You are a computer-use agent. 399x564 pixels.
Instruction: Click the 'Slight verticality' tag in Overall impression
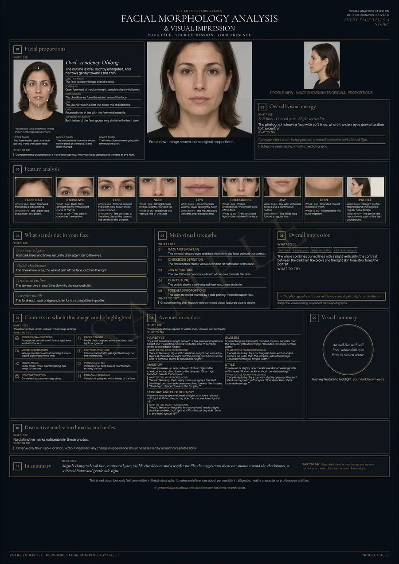(321, 251)
